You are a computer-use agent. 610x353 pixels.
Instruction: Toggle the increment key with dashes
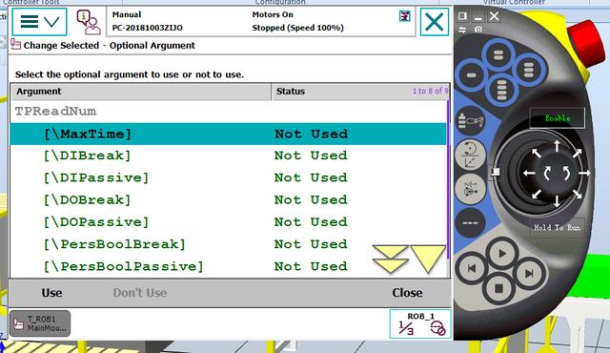click(x=470, y=223)
